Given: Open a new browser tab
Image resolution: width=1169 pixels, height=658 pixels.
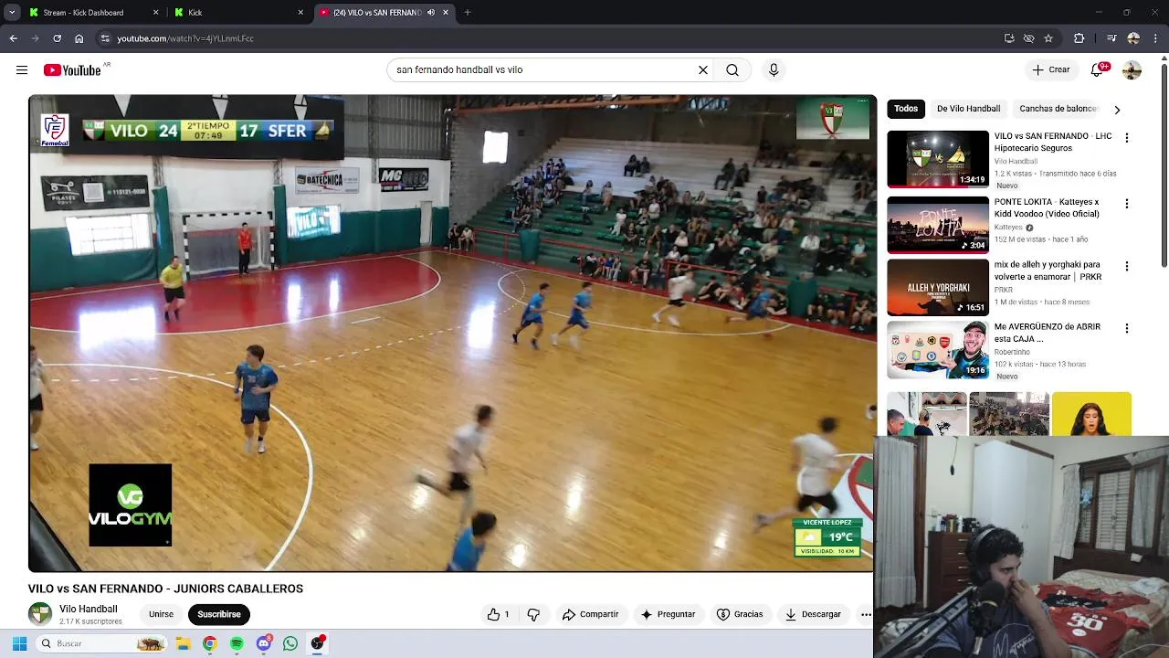Looking at the screenshot, I should click(x=468, y=13).
